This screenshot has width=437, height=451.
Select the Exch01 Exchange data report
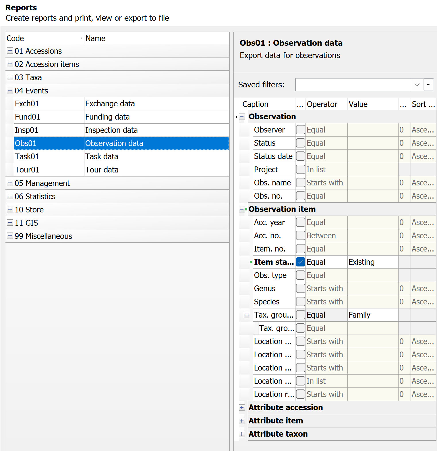(121, 104)
